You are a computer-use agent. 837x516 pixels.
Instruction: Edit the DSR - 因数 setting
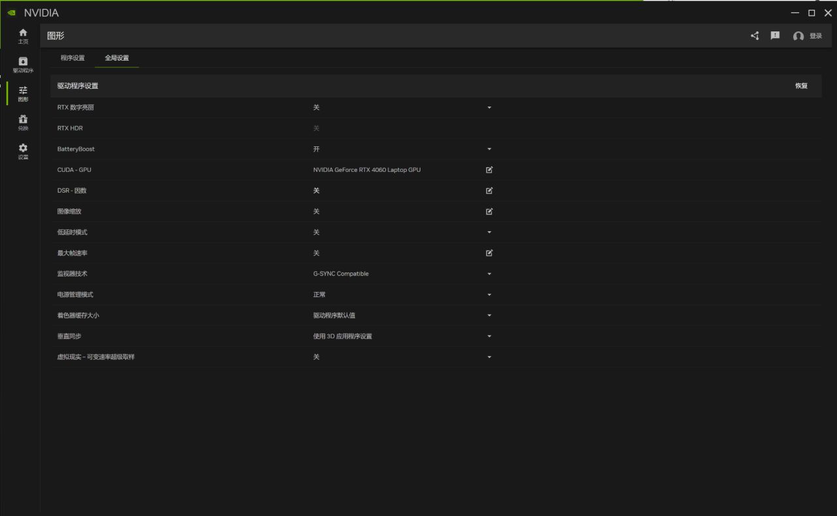pyautogui.click(x=489, y=191)
